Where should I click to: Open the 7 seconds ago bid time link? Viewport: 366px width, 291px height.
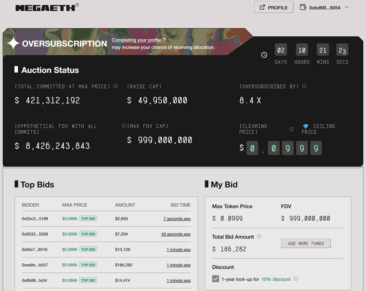click(x=177, y=219)
